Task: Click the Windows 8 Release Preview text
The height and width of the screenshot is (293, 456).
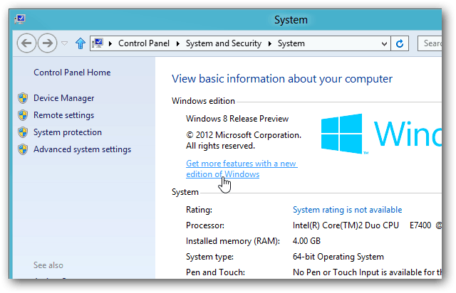Action: (x=237, y=119)
